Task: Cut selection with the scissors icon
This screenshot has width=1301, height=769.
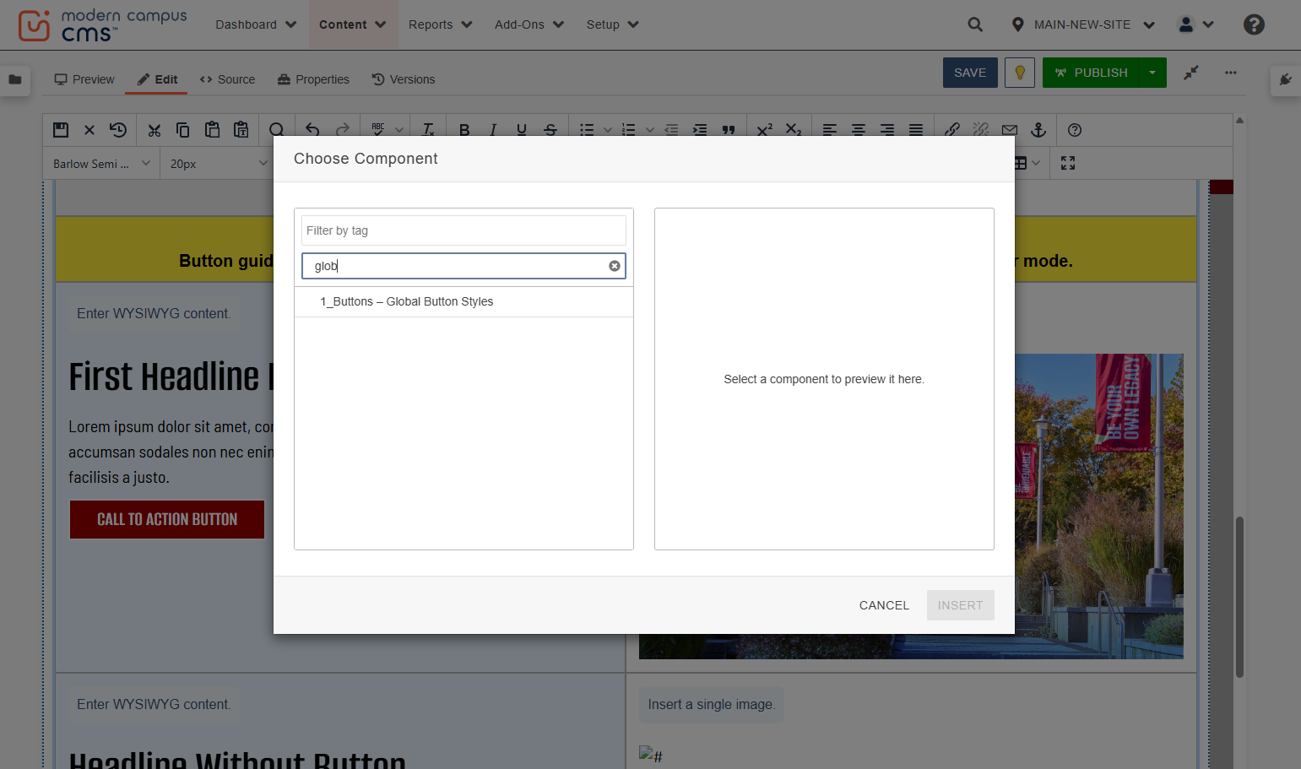Action: point(154,130)
